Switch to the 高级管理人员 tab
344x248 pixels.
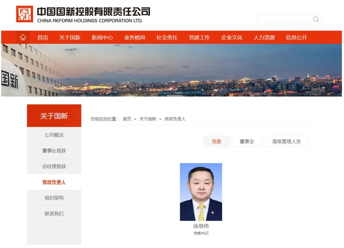[287, 142]
